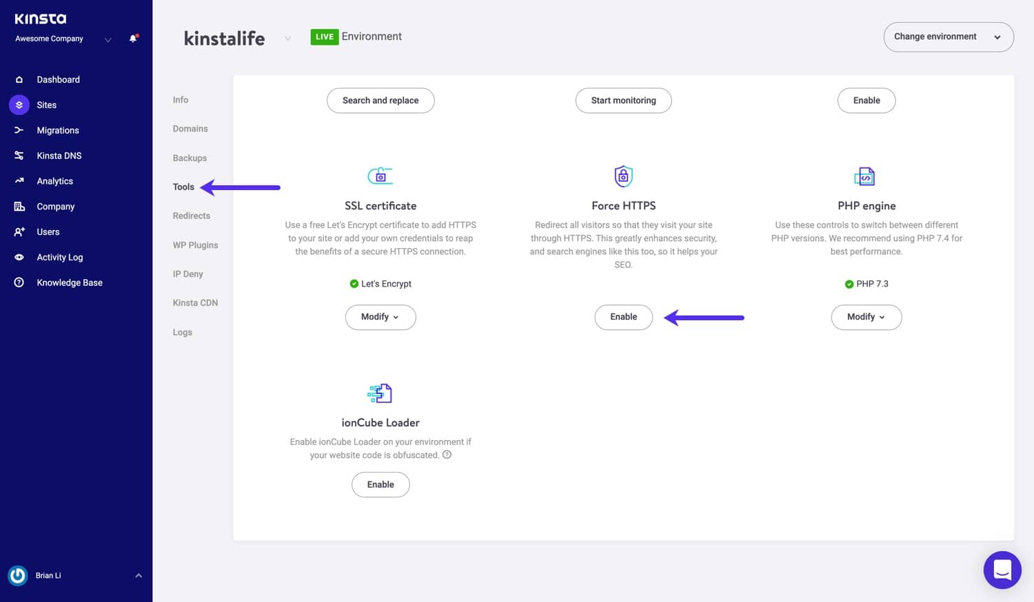
Task: Select the Tools tab
Action: (183, 187)
